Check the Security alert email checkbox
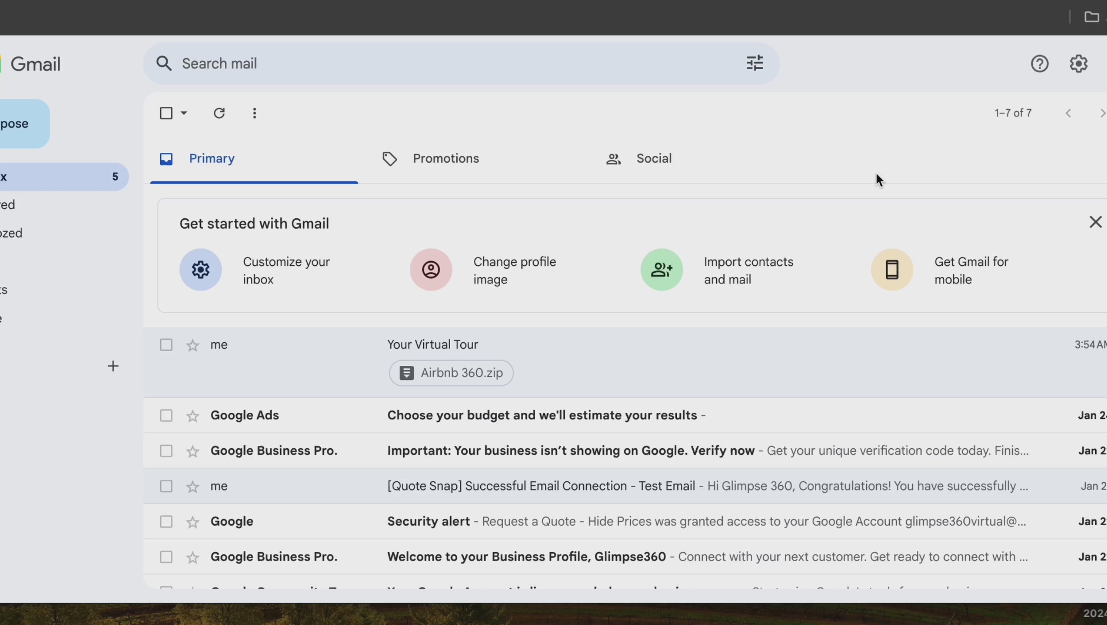 [x=166, y=522]
